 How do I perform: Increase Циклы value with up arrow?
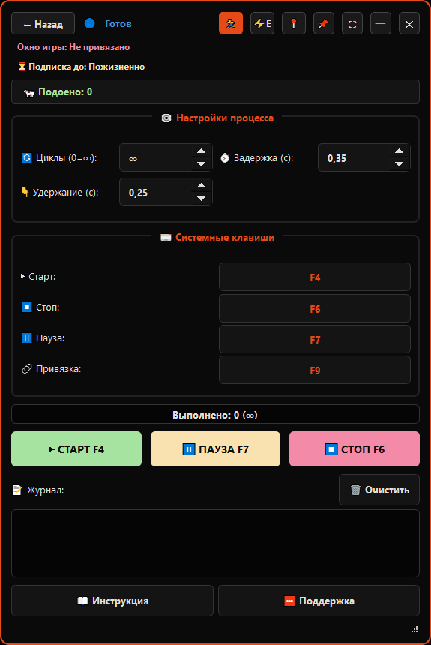pos(201,151)
